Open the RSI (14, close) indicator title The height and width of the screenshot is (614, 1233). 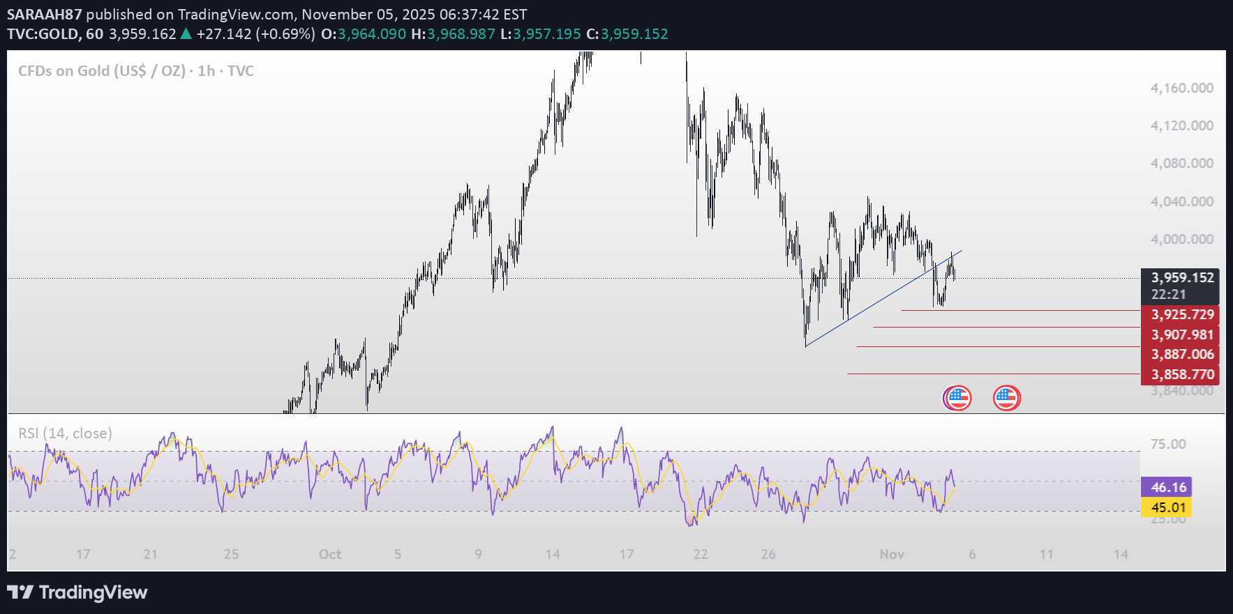(x=65, y=433)
